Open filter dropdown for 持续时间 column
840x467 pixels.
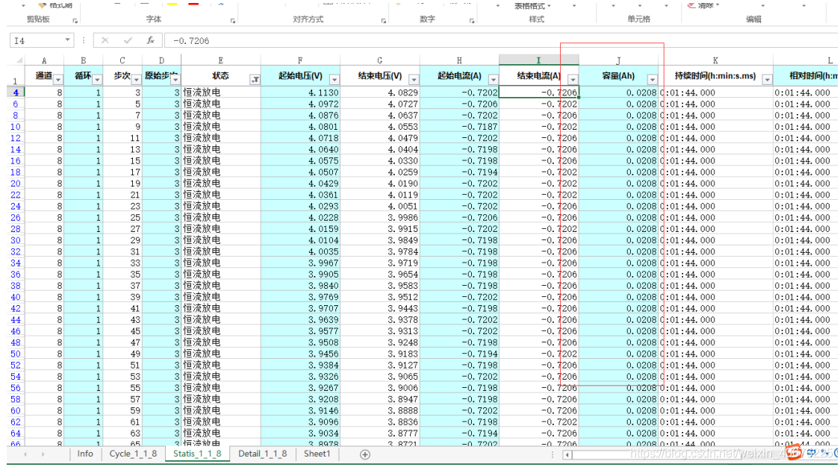coord(767,80)
